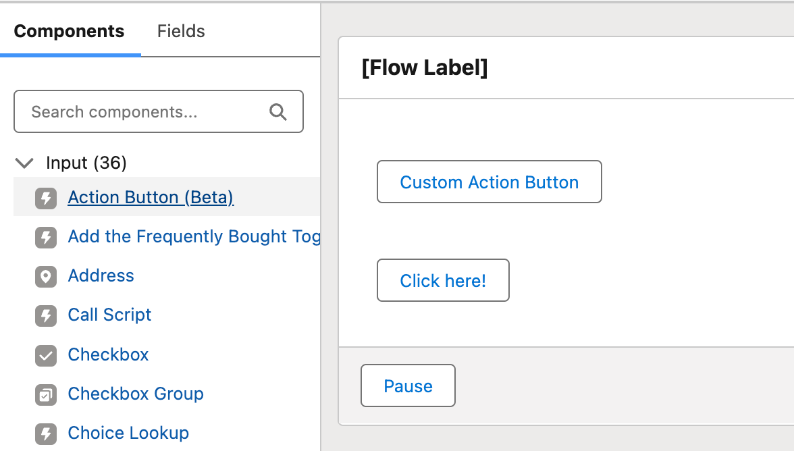Open the Fields tab
The height and width of the screenshot is (451, 794).
(x=181, y=31)
